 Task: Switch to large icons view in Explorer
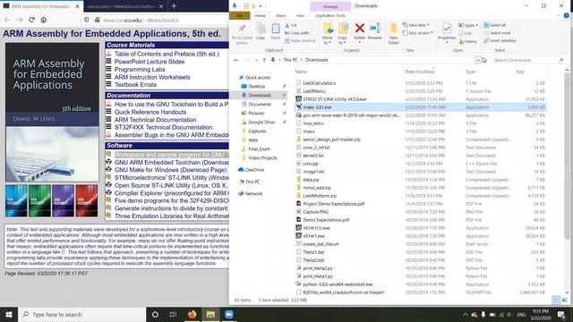(565, 301)
